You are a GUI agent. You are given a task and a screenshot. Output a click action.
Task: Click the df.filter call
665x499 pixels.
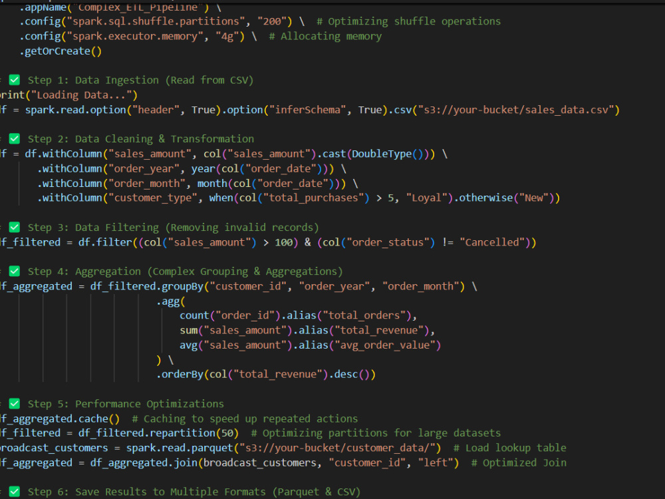coord(105,242)
